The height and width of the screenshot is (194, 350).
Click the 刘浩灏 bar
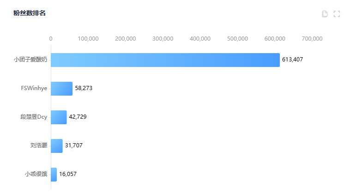56,146
